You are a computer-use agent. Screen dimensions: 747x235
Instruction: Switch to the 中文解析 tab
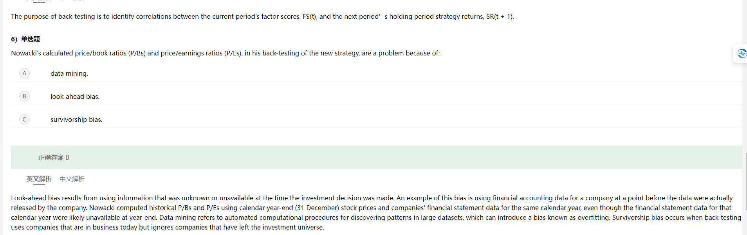point(72,179)
